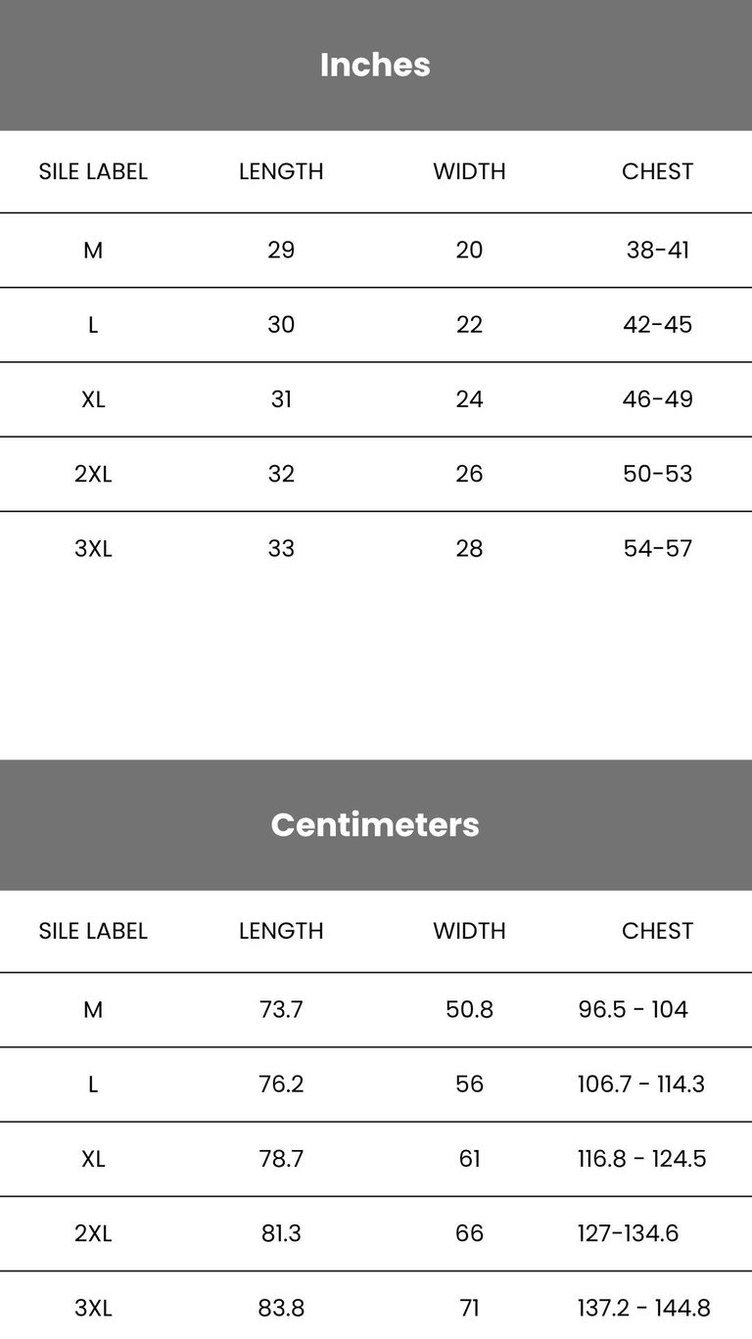Select the length value 83.8
The image size is (752, 1339).
pos(281,1308)
